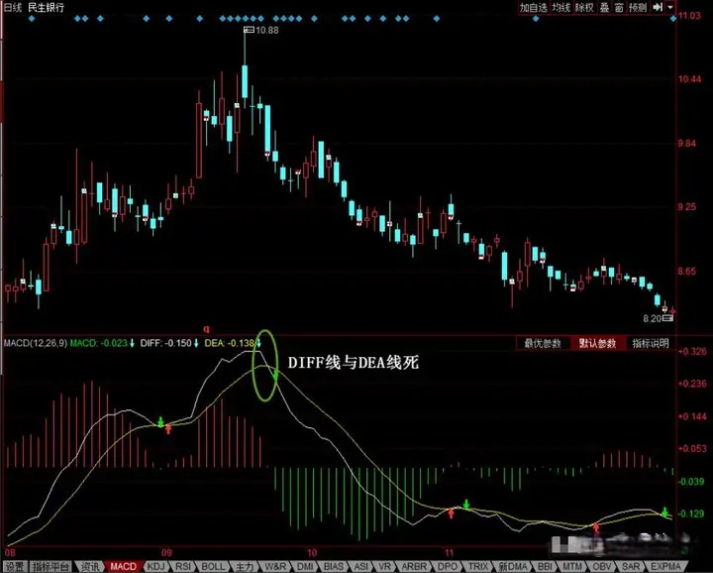This screenshot has width=713, height=573.
Task: Open the 指标说明 indicator description
Action: coord(651,343)
